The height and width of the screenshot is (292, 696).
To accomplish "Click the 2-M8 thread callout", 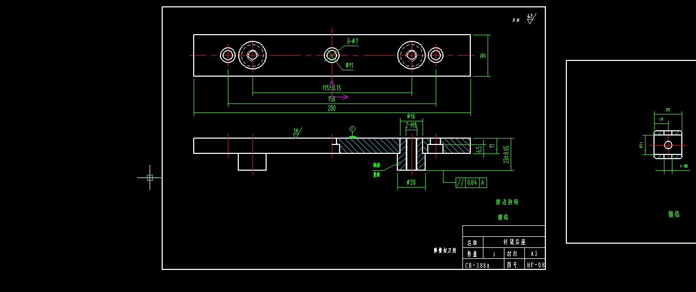I will click(411, 125).
